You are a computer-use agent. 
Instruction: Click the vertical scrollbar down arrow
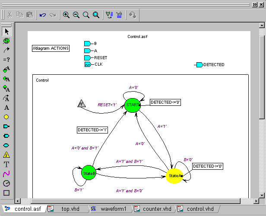click(262, 194)
